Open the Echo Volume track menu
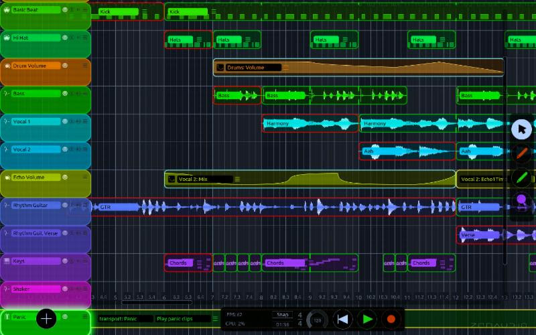This screenshot has width=536, height=335. (x=85, y=177)
